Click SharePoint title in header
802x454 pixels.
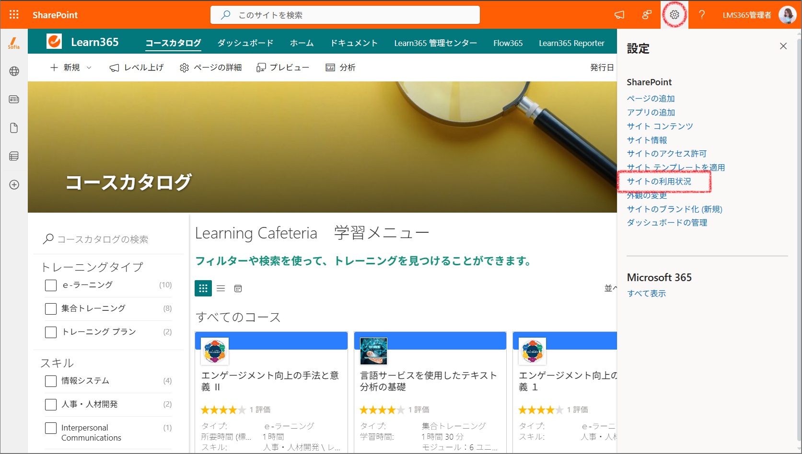pos(55,15)
